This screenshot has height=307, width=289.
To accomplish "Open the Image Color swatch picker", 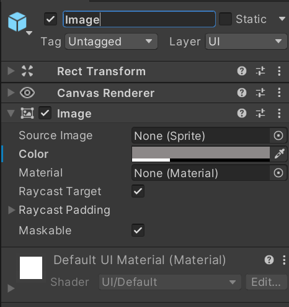I will click(x=201, y=154).
